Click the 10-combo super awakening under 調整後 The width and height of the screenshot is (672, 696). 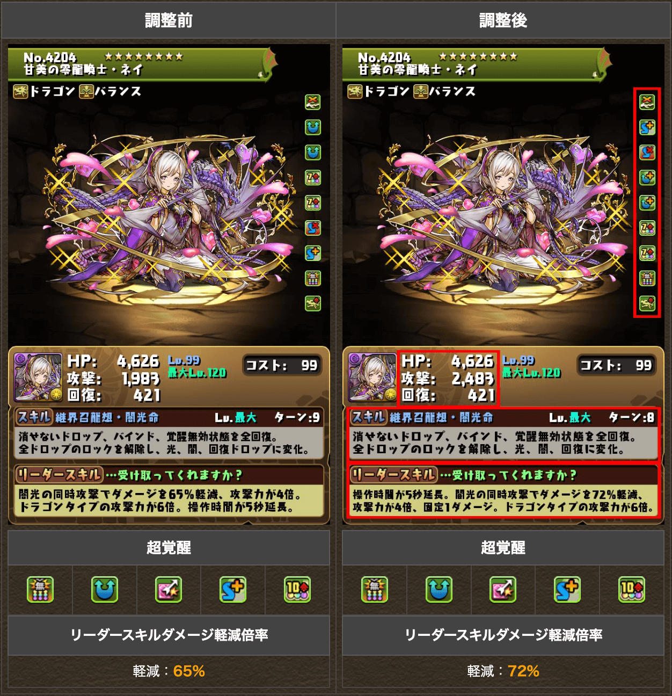[x=632, y=590]
